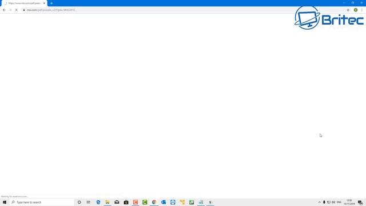The width and height of the screenshot is (366, 206).
Task: Open the volume tray icon
Action: [333, 202]
